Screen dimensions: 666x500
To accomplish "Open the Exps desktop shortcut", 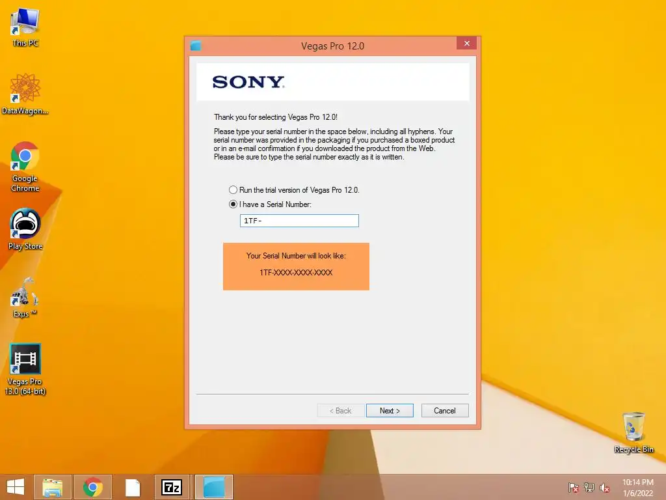I will pos(25,297).
